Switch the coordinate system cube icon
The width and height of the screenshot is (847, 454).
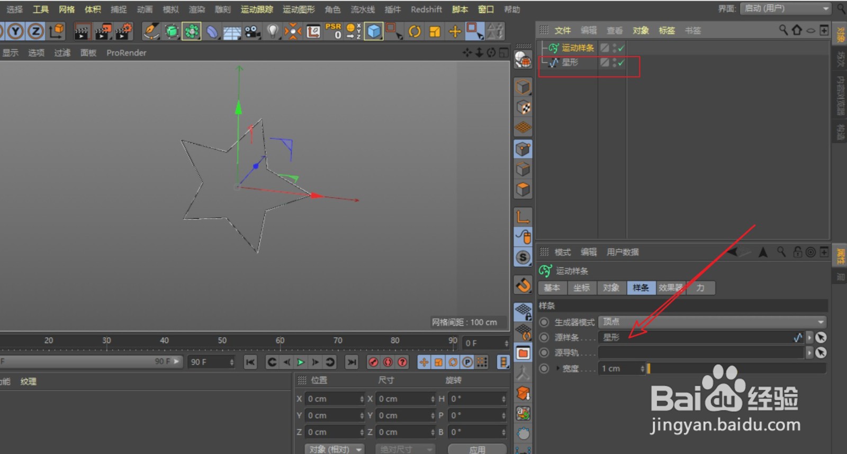coord(57,32)
